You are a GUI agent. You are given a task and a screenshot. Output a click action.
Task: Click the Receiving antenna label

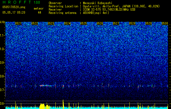tap(63, 13)
